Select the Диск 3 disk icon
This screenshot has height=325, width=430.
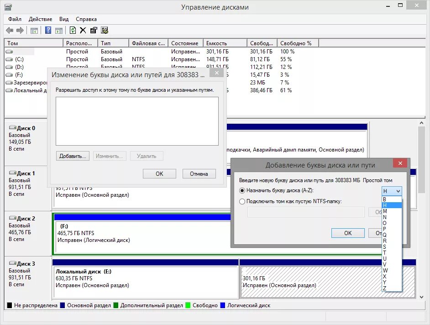pyautogui.click(x=13, y=263)
